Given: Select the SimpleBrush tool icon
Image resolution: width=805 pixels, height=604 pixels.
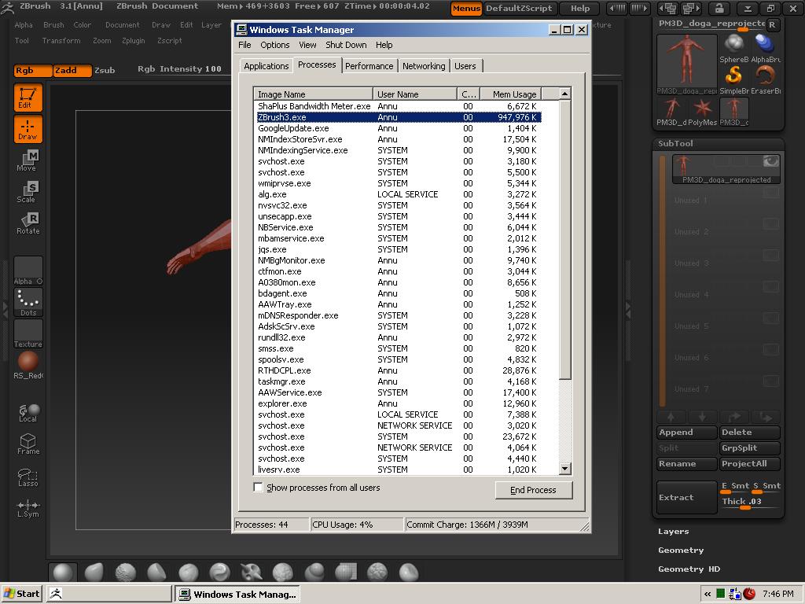Looking at the screenshot, I should point(733,79).
